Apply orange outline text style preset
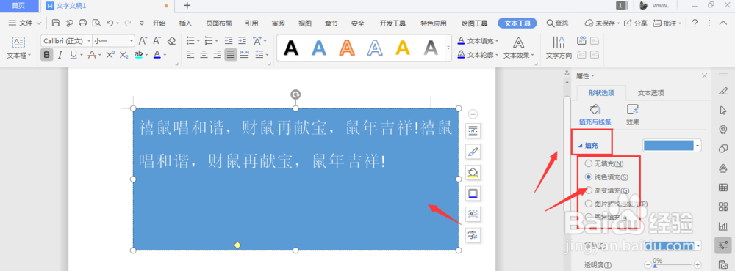Image resolution: width=735 pixels, height=271 pixels. (346, 48)
